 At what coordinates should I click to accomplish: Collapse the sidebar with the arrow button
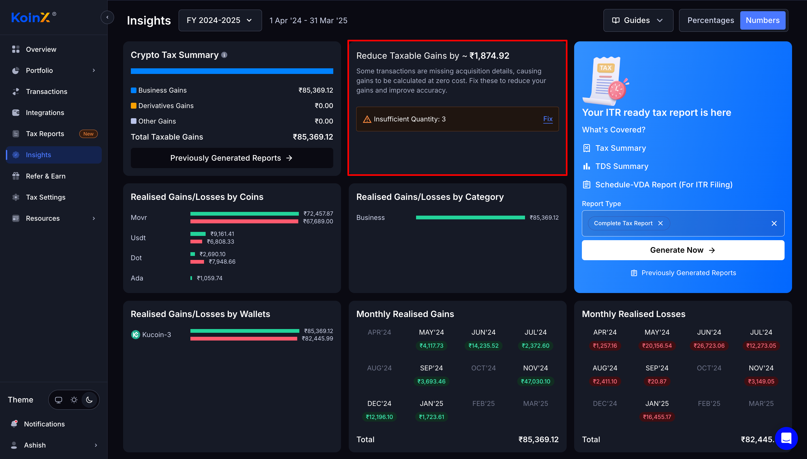(x=107, y=17)
